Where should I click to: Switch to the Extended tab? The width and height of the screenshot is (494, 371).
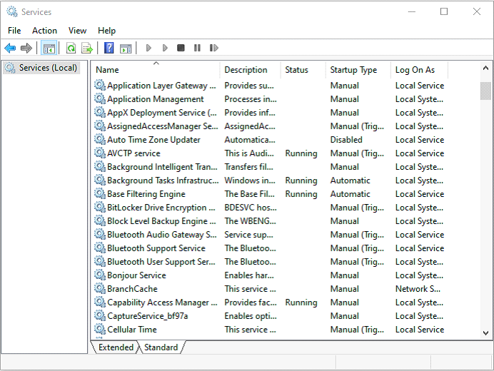[116, 347]
